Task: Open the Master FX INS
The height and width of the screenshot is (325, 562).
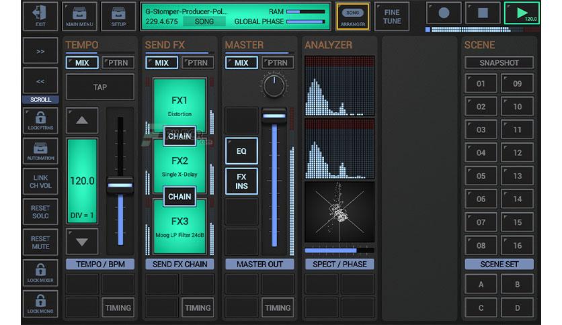Action: [241, 181]
